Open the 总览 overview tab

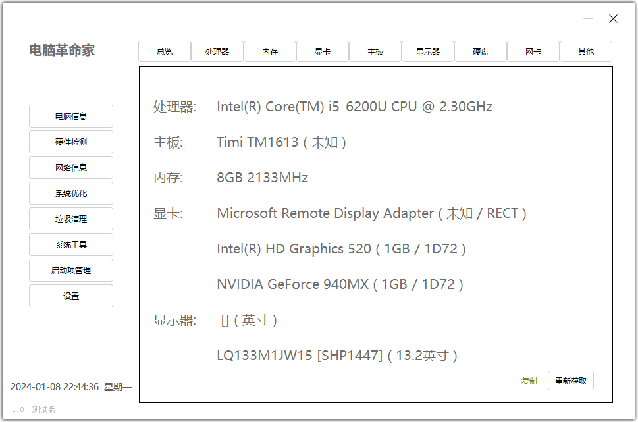tap(165, 51)
